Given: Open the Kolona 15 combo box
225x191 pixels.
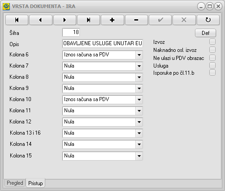Looking at the screenshot, I should 139,156.
